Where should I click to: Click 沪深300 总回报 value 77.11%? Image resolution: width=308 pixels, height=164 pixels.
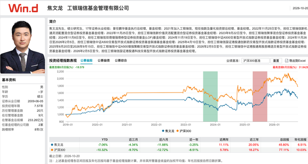[284, 150]
